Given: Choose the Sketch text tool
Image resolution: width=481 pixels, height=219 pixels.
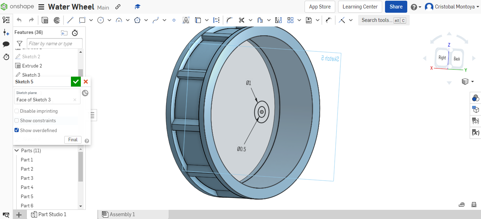Looking at the screenshot, I should [186, 20].
